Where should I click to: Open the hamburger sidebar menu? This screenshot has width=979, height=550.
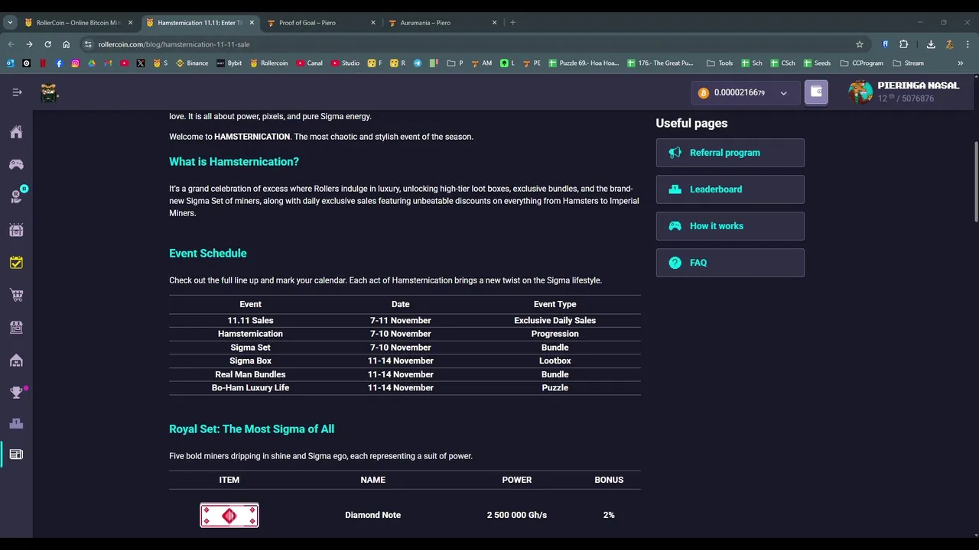coord(17,92)
